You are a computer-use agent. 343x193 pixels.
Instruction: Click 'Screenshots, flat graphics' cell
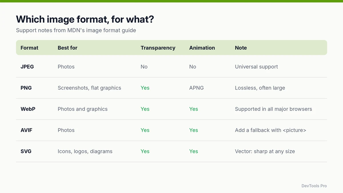(x=89, y=88)
